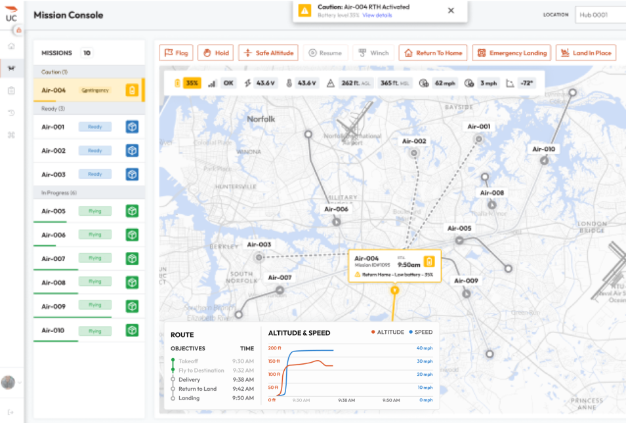The height and width of the screenshot is (423, 626).
Task: Open the Location Hub 0001 dropdown
Action: (600, 14)
